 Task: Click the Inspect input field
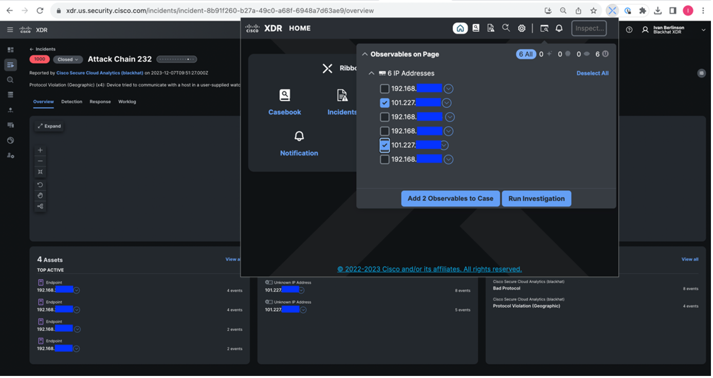590,28
